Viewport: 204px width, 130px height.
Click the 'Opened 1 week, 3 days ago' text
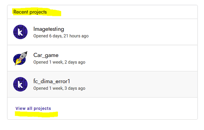coord(59,88)
